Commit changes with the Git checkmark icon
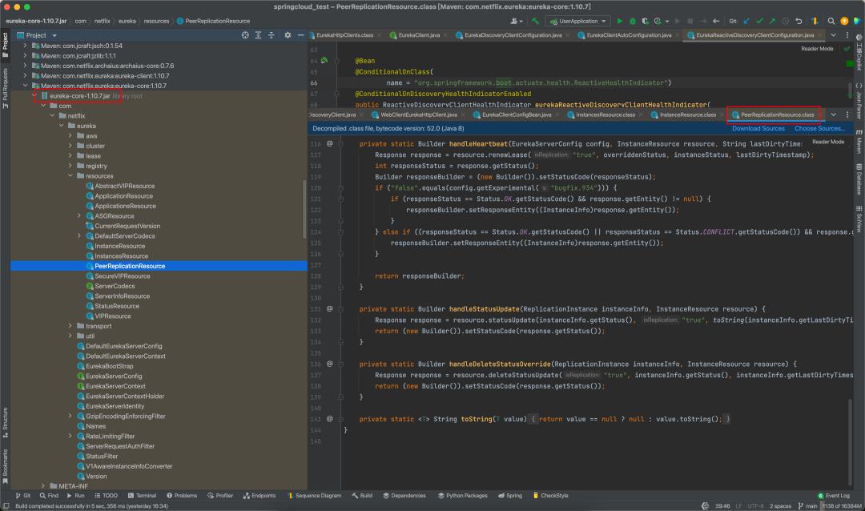The height and width of the screenshot is (511, 865). (759, 21)
